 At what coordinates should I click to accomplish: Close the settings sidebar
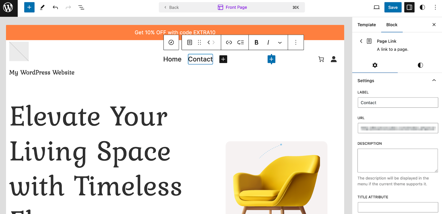pyautogui.click(x=434, y=25)
